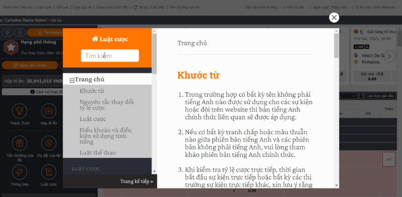Collapse the Trang chủ tree node
This screenshot has width=402, height=197.
click(x=72, y=80)
